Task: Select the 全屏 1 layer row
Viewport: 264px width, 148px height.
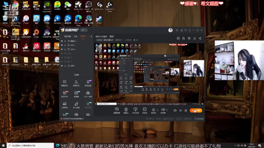Action: (x=77, y=66)
